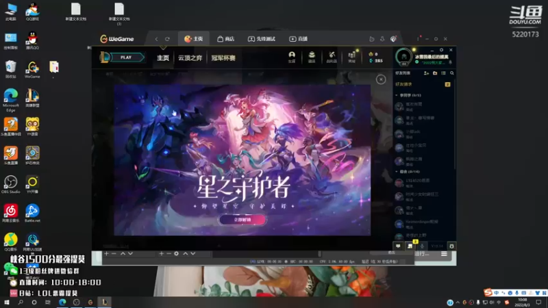
Task: Open 网易云音乐 desktop shortcut
Action: coord(11,213)
